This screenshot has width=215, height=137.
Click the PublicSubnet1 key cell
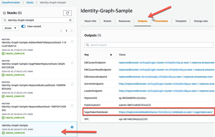click(92, 105)
